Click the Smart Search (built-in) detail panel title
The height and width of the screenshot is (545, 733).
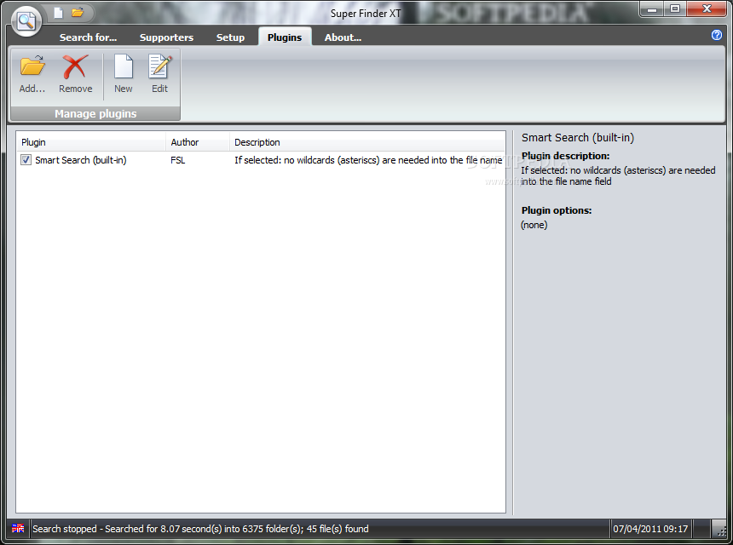point(578,138)
